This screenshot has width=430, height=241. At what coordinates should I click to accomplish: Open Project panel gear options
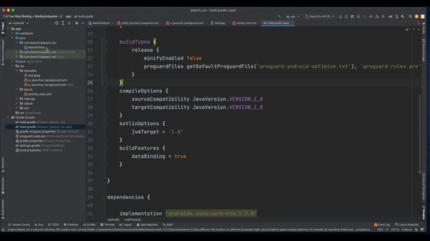77,23
